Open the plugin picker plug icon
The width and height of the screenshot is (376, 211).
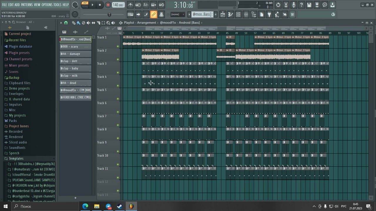(269, 14)
